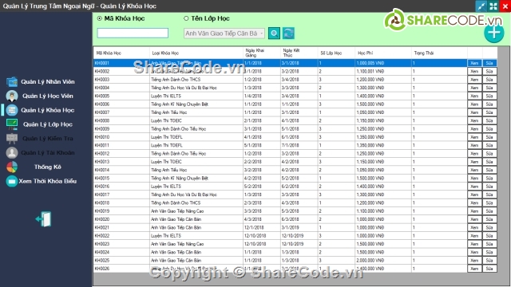Image resolution: width=511 pixels, height=287 pixels.
Task: Select the KH0007 code cell
Action: pyautogui.click(x=121, y=112)
